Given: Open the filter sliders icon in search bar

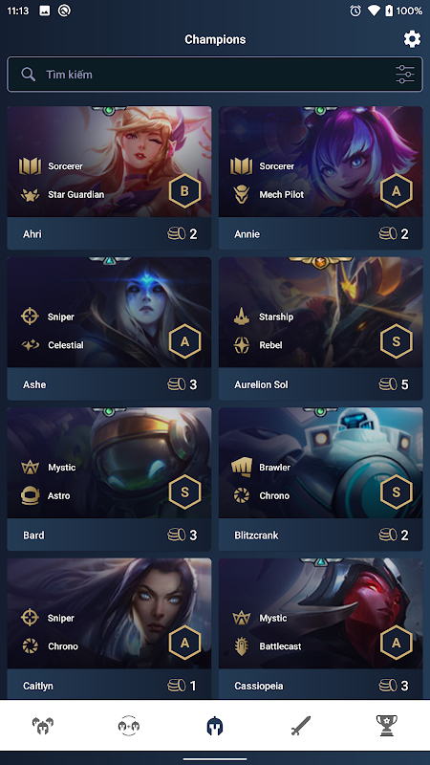Looking at the screenshot, I should point(405,75).
